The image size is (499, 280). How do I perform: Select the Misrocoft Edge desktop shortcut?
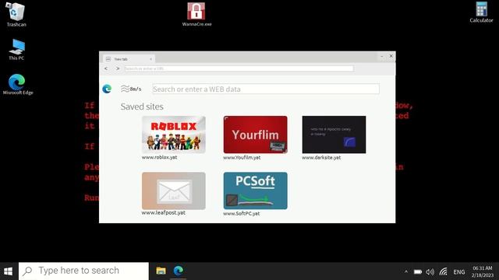tap(17, 85)
